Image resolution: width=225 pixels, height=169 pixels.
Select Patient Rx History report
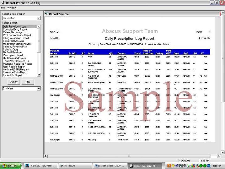12,32
